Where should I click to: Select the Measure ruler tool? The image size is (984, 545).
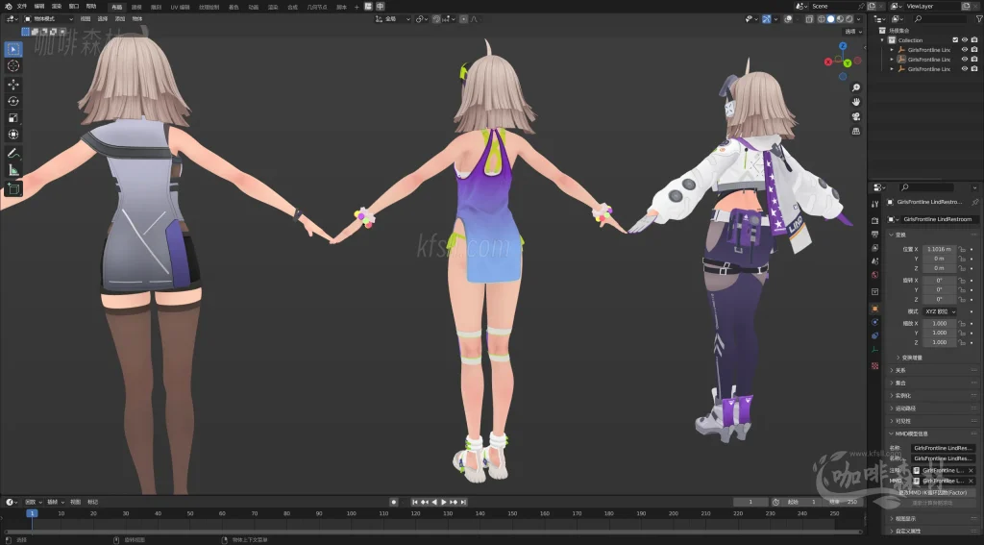13,170
